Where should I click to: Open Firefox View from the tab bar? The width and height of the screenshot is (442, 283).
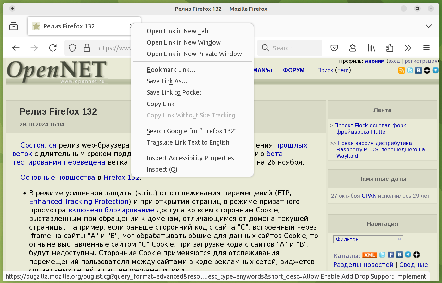tap(14, 26)
